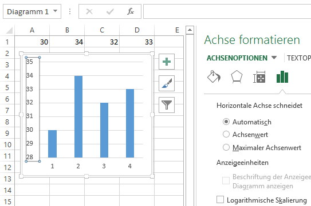Screen dimensions: 311x206
Task: Open the Name Box dropdown arrow
Action: [x=56, y=11]
